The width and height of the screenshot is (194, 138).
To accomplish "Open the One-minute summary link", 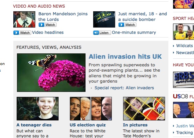I will [134, 33].
